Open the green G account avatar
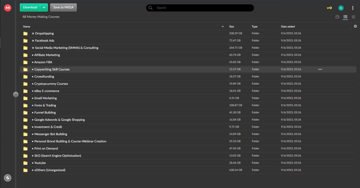 pyautogui.click(x=341, y=8)
